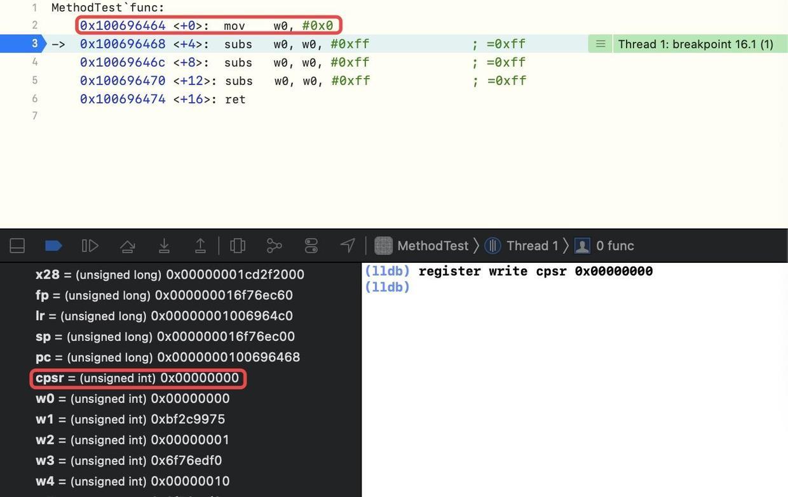Click the ret instruction line
Viewport: 788px width, 497px height.
[x=163, y=99]
